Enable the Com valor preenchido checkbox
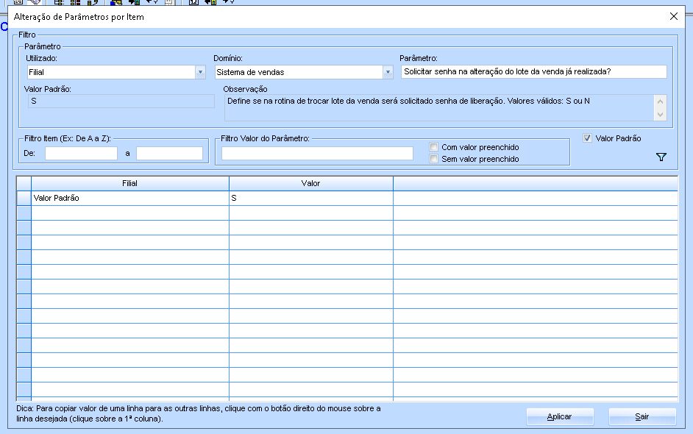This screenshot has height=434, width=693. pos(434,147)
